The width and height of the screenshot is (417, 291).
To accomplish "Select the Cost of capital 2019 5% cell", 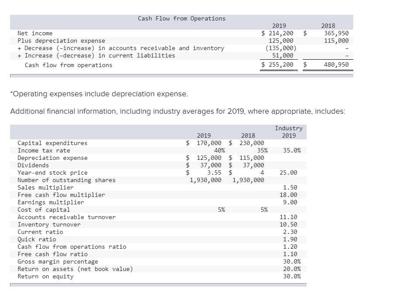I will (221, 210).
